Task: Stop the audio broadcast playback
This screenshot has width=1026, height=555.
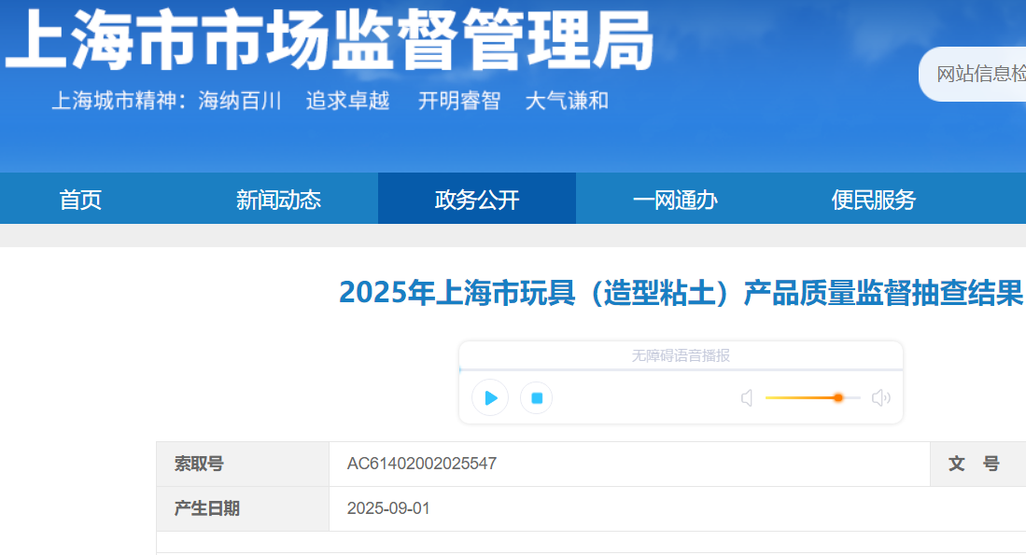Action: pyautogui.click(x=537, y=398)
